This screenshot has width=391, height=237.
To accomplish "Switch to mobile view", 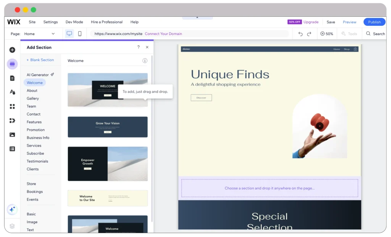I will [80, 34].
